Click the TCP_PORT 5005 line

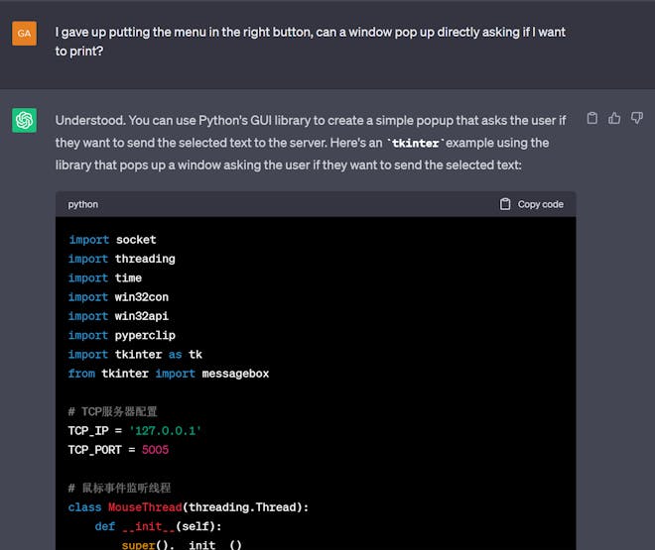(118, 450)
